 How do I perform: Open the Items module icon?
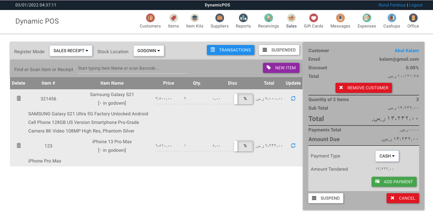tap(173, 17)
